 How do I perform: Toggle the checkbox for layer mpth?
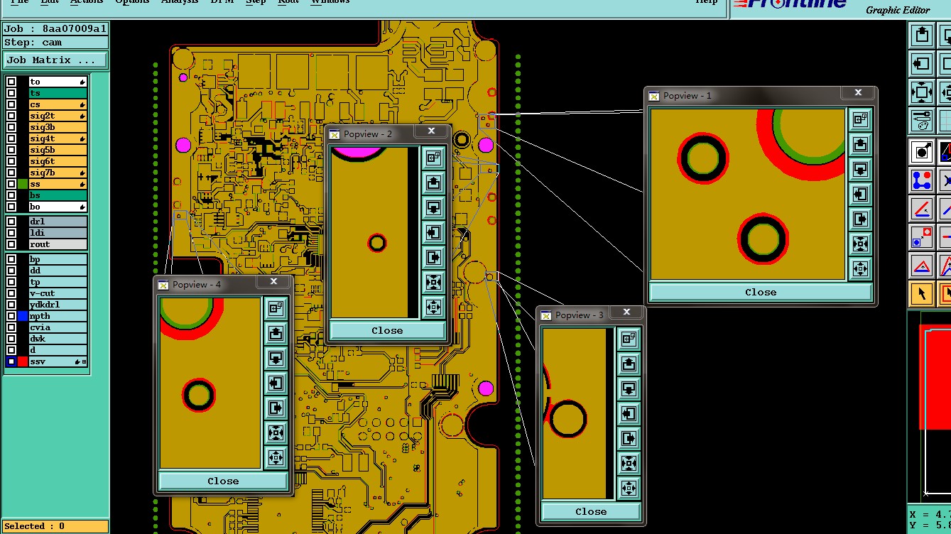click(x=11, y=316)
